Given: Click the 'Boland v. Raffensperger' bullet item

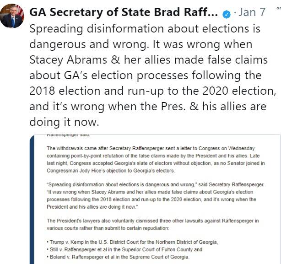Looking at the screenshot, I should (118, 257).
